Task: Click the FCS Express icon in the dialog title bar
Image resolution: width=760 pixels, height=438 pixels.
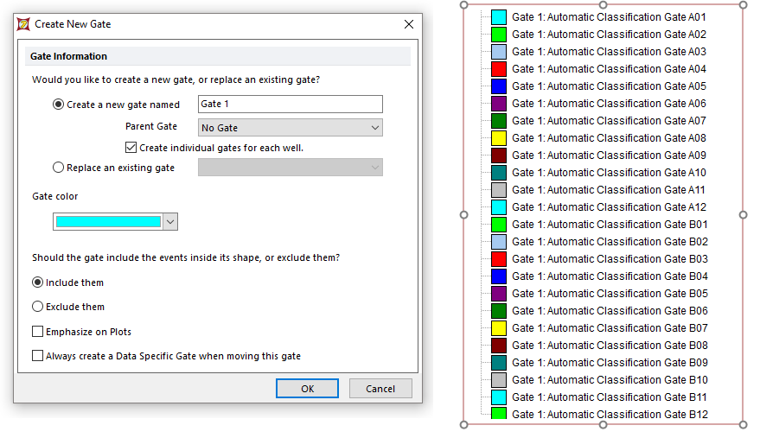Action: point(23,24)
